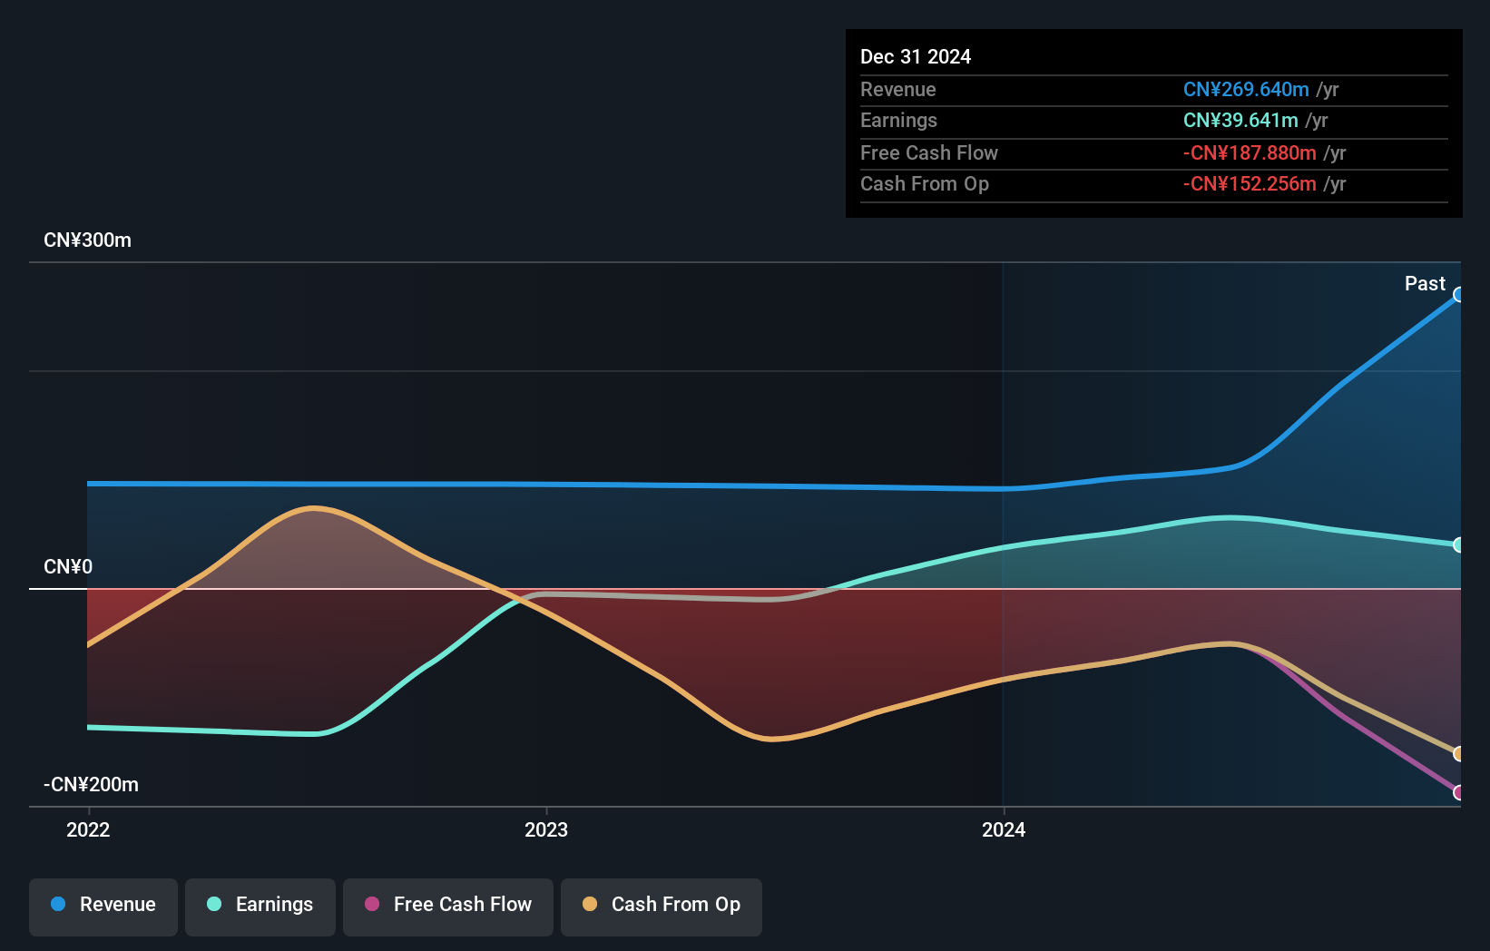
Task: Click the teal Earnings endpoint marker
Action: [x=1459, y=545]
